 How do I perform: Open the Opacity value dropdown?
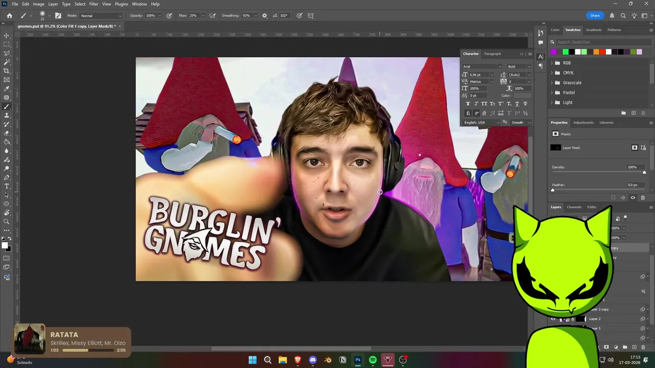(x=160, y=15)
